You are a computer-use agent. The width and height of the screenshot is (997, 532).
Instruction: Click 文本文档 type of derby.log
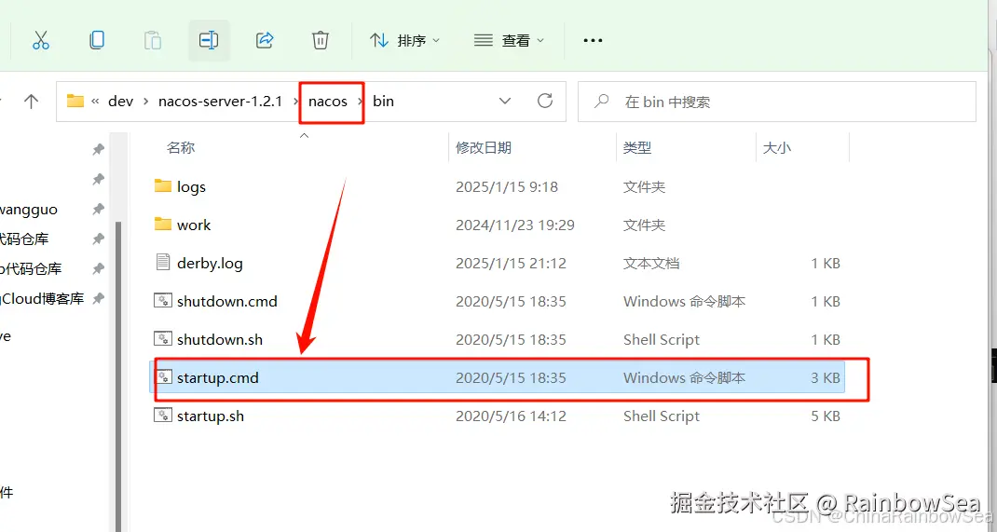pyautogui.click(x=651, y=263)
